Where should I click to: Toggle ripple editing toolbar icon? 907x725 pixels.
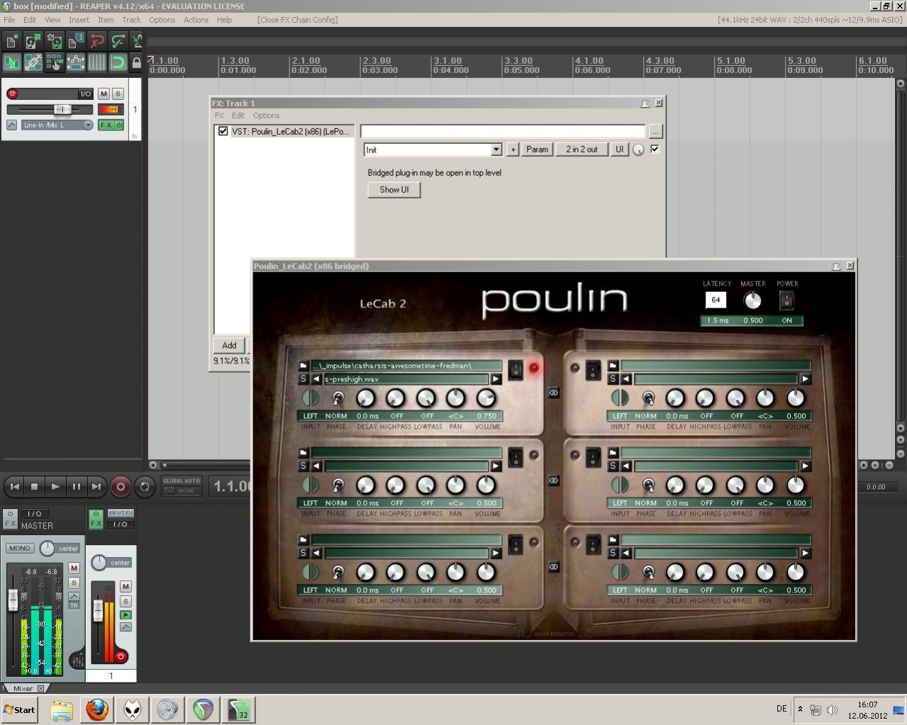54,63
